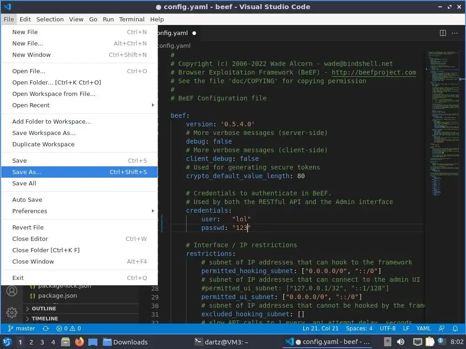Choose Close Window menu entry
The image size is (466, 349).
79,261
